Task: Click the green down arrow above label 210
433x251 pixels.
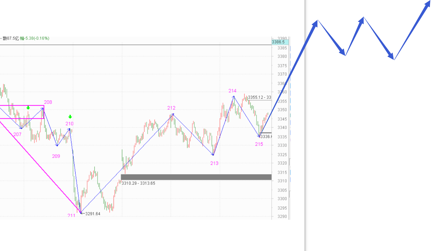Action: click(70, 117)
